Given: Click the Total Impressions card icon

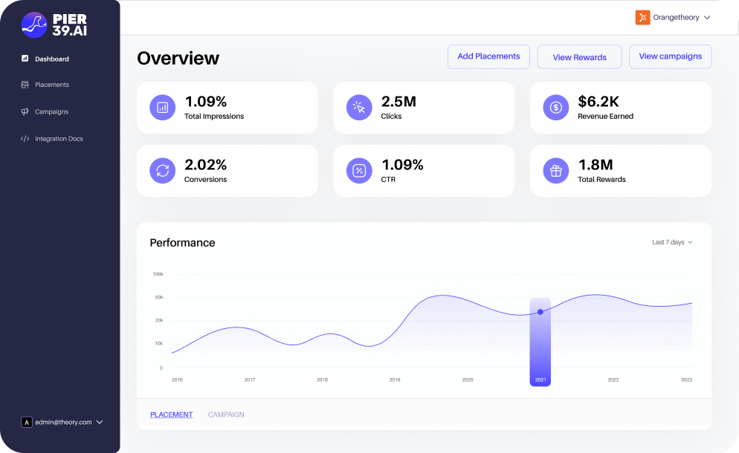Looking at the screenshot, I should pyautogui.click(x=162, y=107).
